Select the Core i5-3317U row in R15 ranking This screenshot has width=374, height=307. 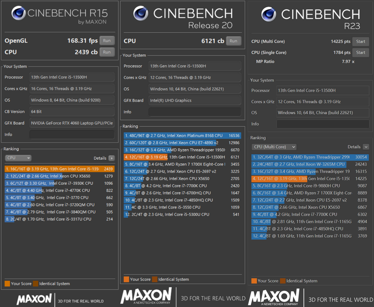pos(59,219)
